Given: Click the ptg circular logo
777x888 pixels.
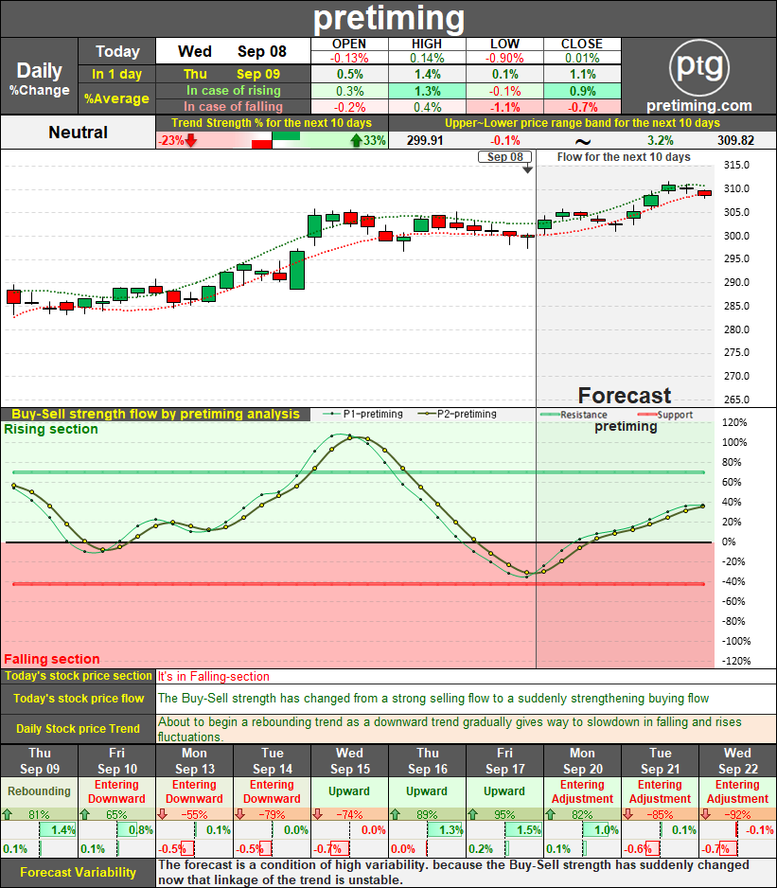Looking at the screenshot, I should click(698, 67).
